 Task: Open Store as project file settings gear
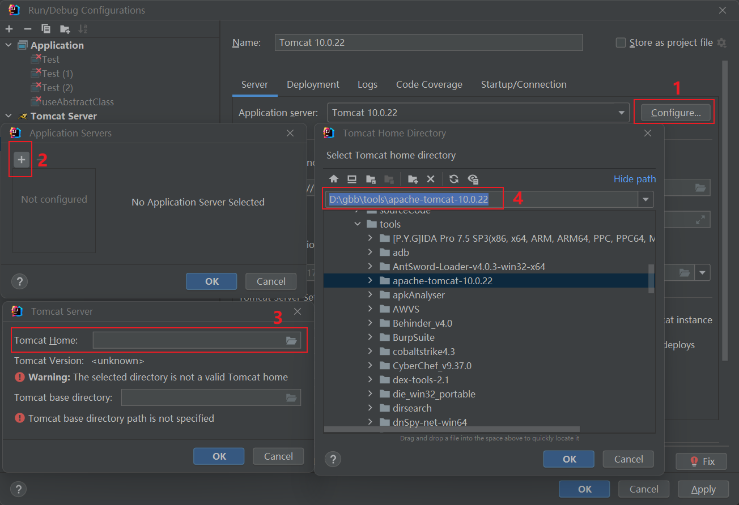click(x=721, y=42)
